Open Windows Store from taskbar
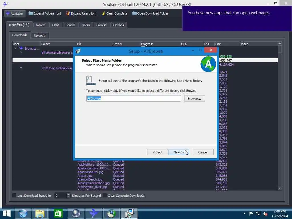The width and height of the screenshot is (292, 219). (x=58, y=213)
